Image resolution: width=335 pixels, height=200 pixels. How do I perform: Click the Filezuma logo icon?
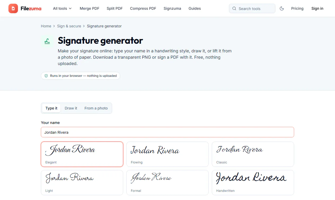coord(13,8)
